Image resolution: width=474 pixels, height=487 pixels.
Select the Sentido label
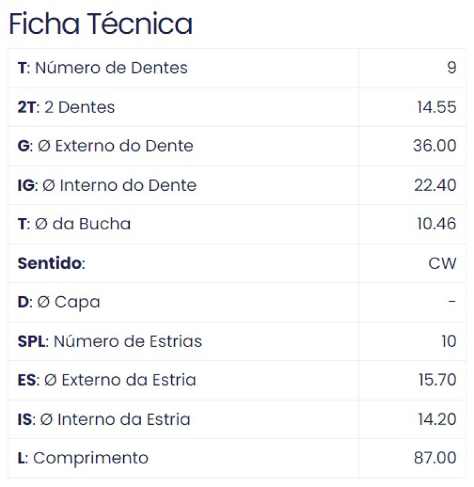point(52,263)
